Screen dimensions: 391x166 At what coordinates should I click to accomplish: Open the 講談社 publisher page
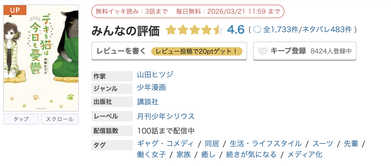click(148, 102)
